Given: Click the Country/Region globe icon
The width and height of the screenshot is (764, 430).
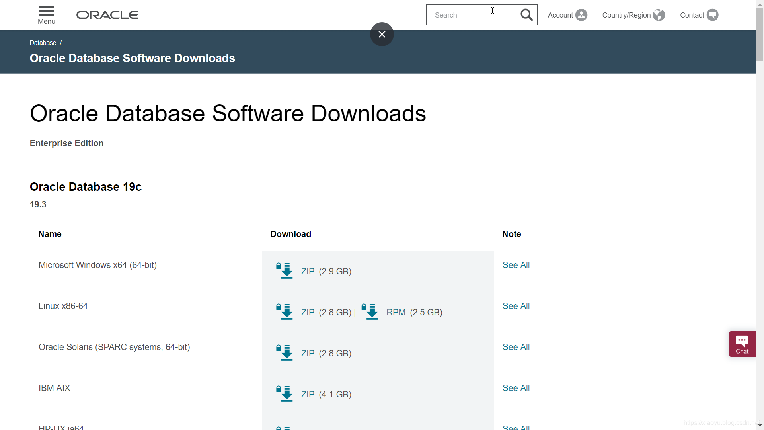Looking at the screenshot, I should (x=659, y=15).
